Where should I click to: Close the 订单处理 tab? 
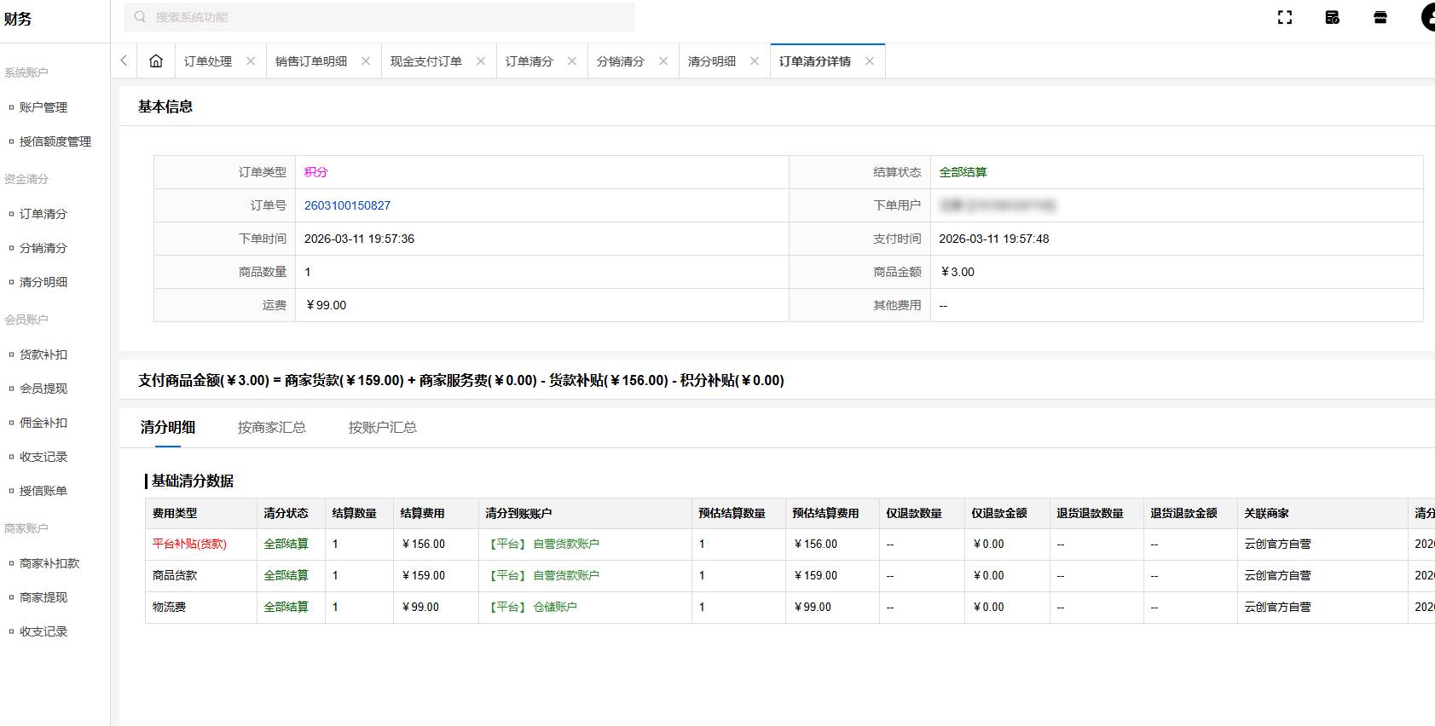251,60
